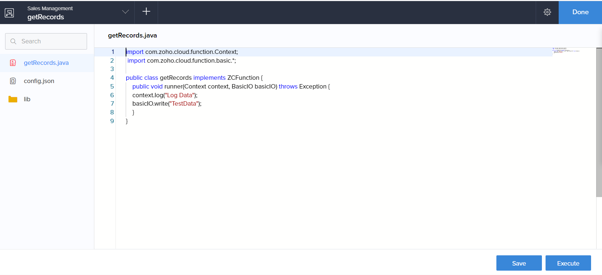Click the code minimap preview

(566, 50)
